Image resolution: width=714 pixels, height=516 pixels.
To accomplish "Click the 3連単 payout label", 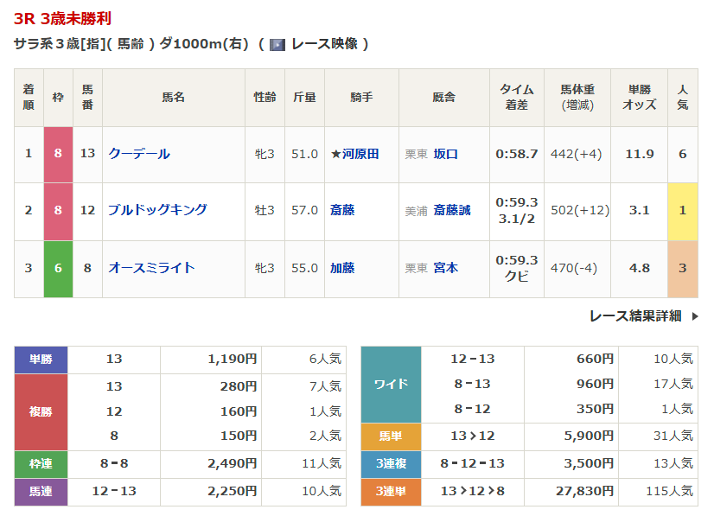I will coord(391,491).
